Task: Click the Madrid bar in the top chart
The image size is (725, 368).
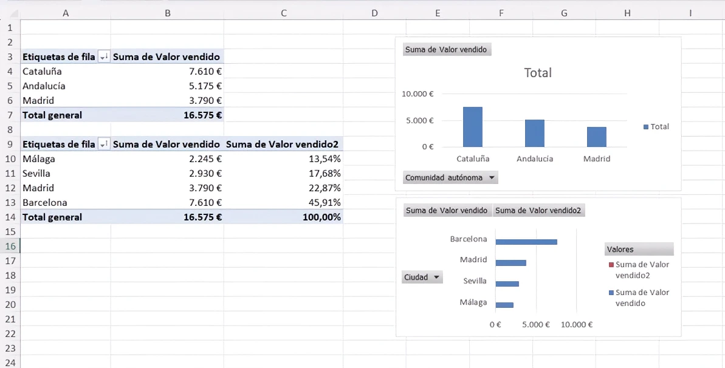Action: [596, 137]
